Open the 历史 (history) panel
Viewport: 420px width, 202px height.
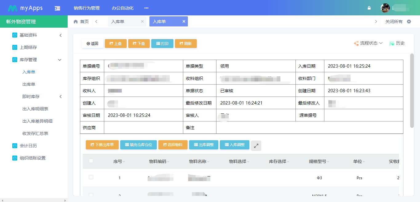point(398,43)
